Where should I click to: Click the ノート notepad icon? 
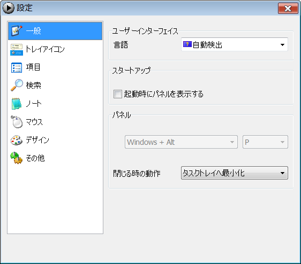[17, 104]
